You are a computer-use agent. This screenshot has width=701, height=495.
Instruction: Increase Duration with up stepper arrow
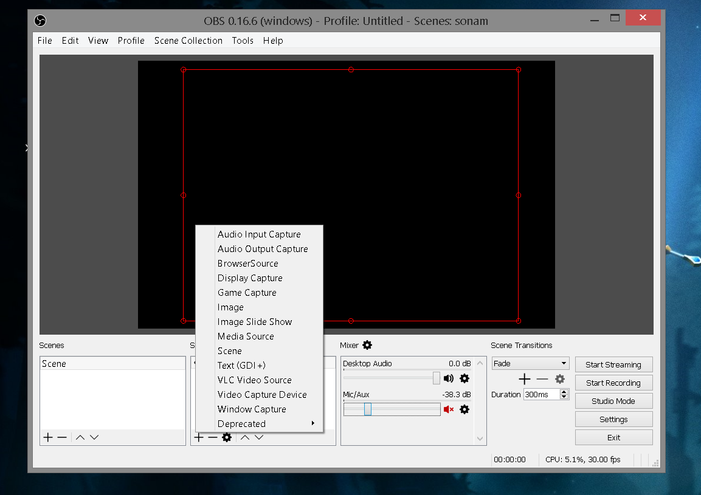[564, 392]
